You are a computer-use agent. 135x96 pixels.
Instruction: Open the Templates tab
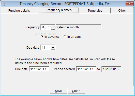click(95, 11)
